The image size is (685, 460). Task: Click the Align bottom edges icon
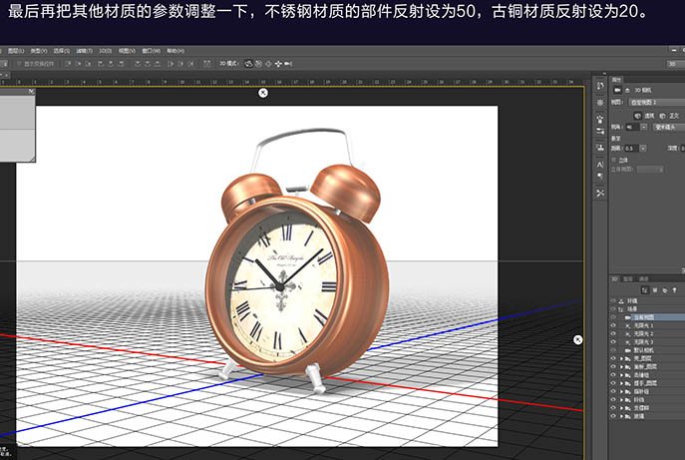(88, 64)
